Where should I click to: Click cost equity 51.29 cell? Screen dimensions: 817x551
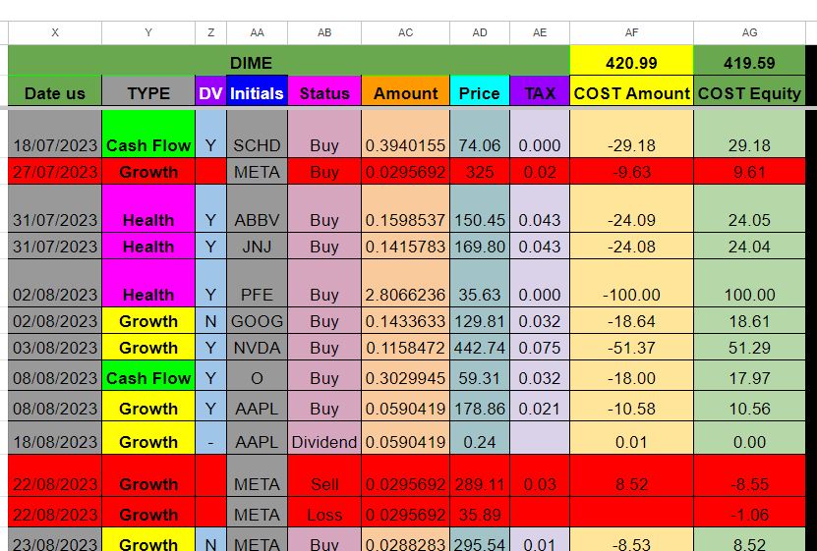[x=749, y=347]
